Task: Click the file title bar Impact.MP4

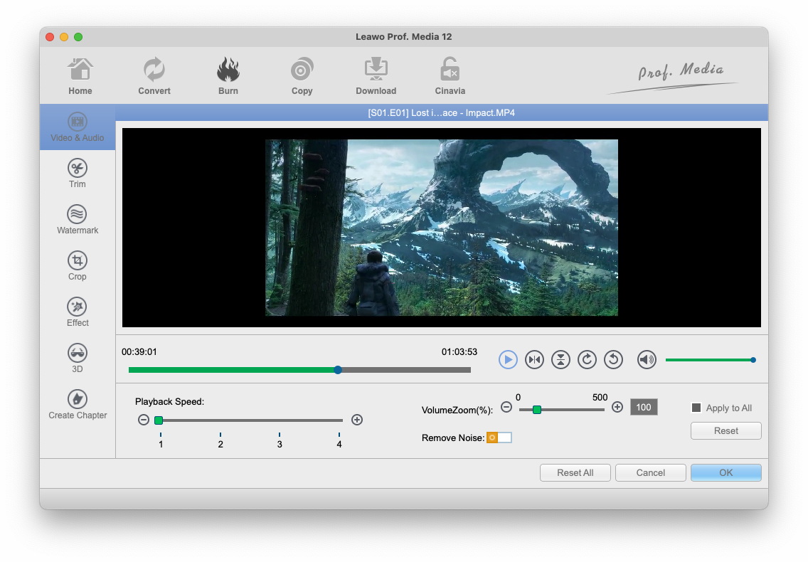Action: (x=441, y=113)
